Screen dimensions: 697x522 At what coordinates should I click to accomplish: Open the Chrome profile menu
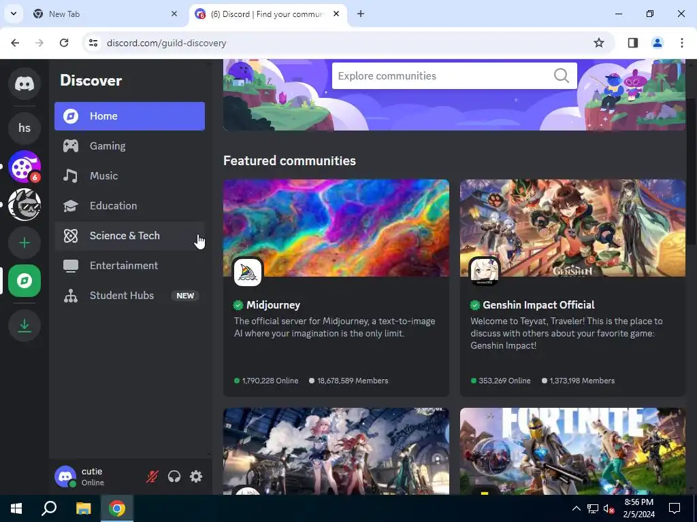coord(657,43)
